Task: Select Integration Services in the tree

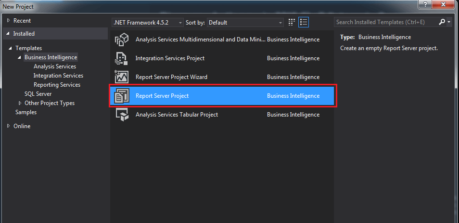Action: pyautogui.click(x=58, y=76)
